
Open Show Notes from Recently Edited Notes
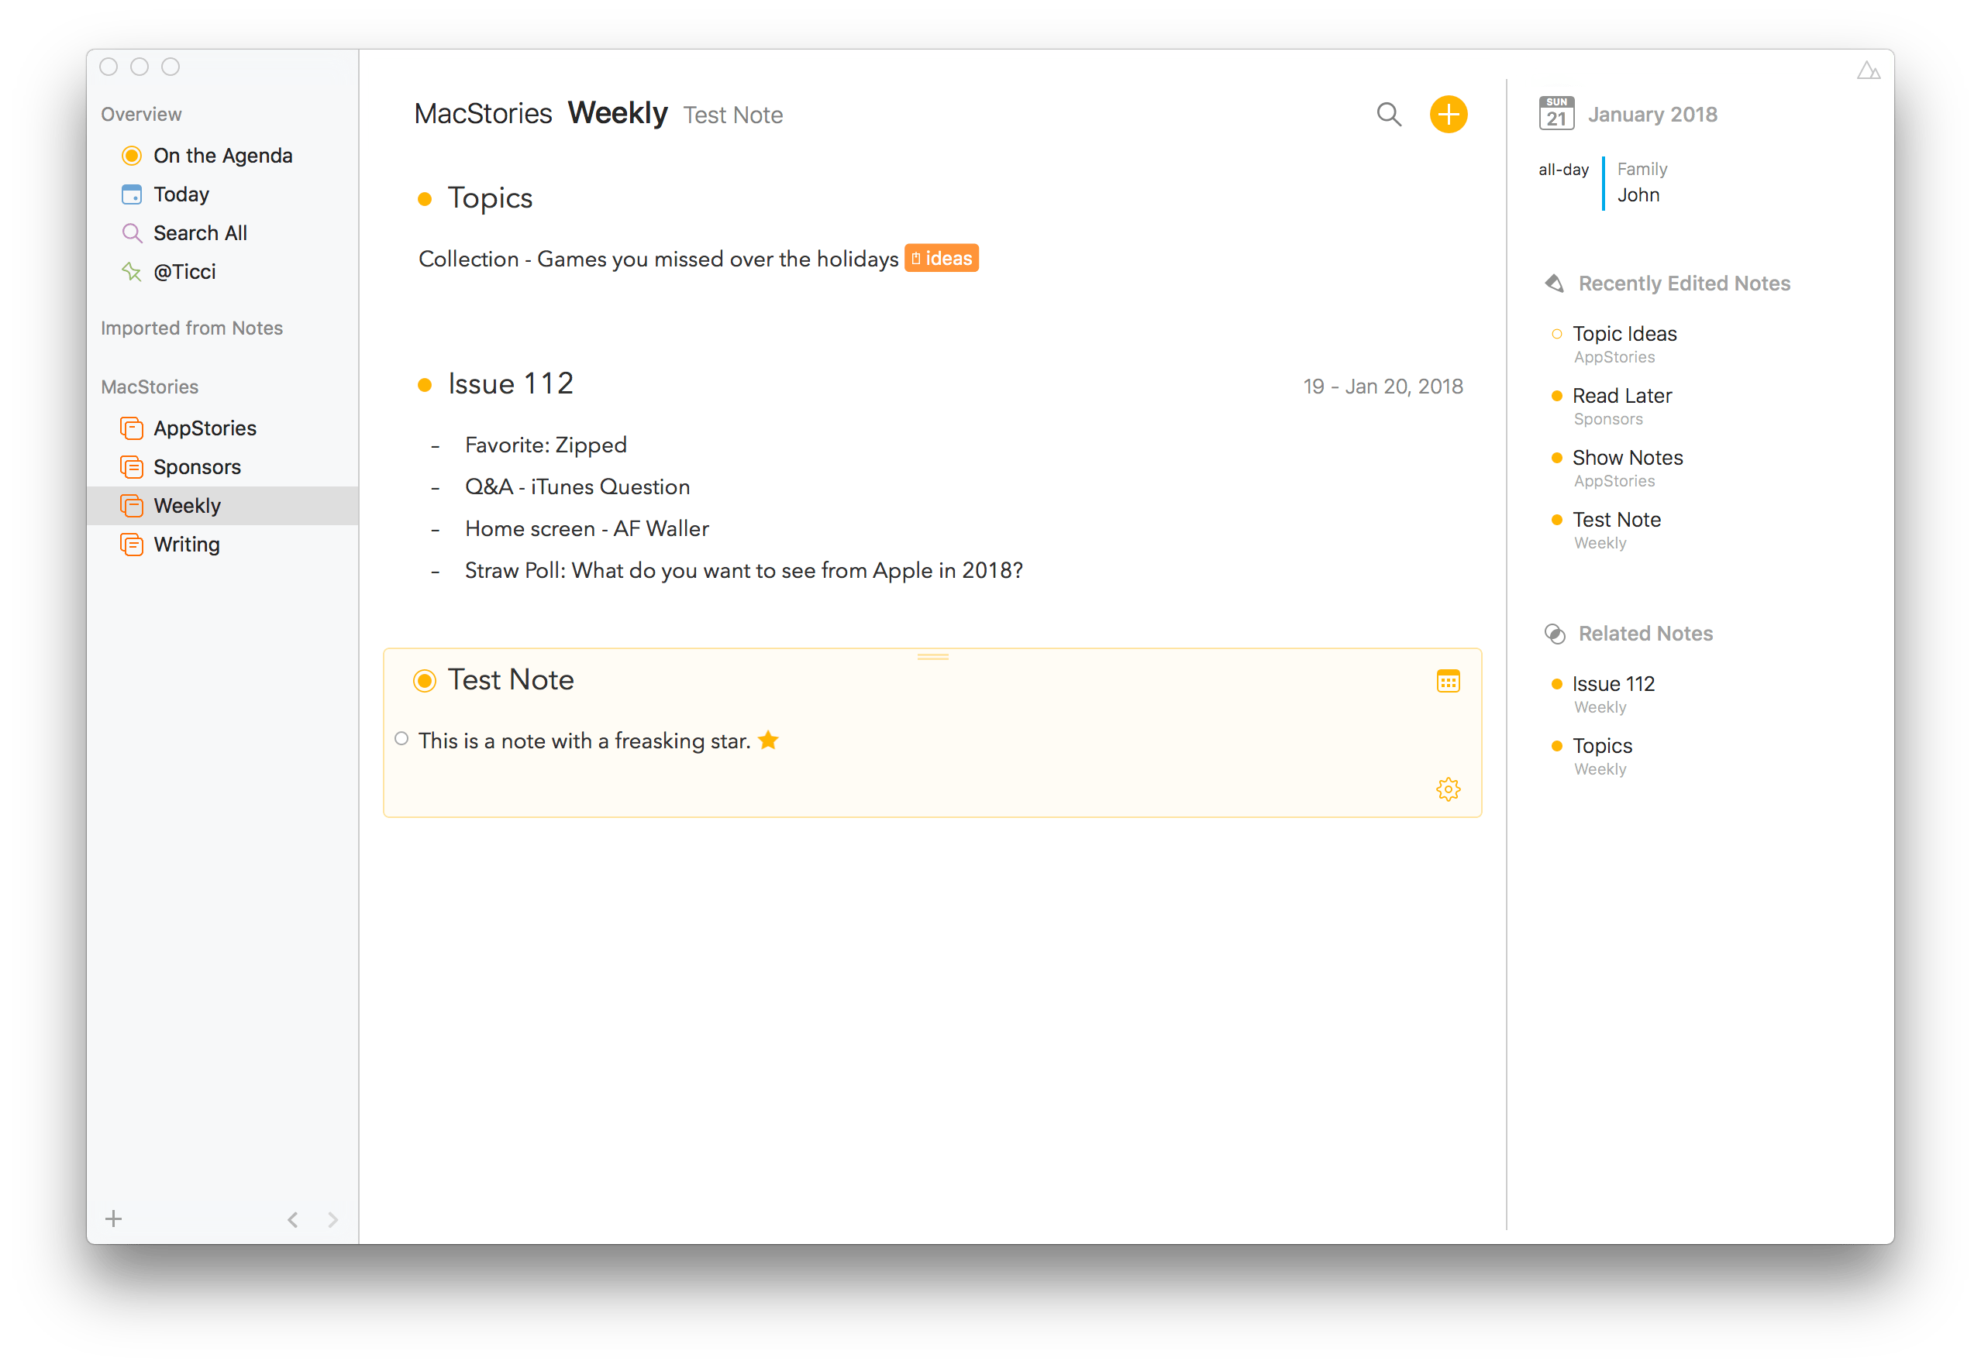1627,458
